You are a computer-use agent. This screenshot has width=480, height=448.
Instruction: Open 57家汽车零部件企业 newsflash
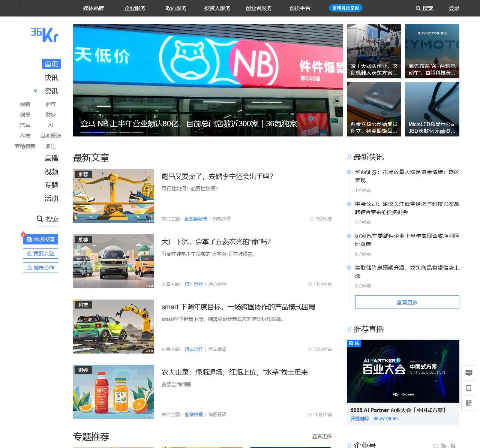pyautogui.click(x=407, y=240)
